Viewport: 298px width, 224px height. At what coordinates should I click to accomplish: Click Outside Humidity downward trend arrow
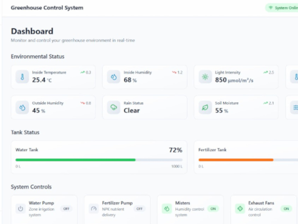(82, 103)
